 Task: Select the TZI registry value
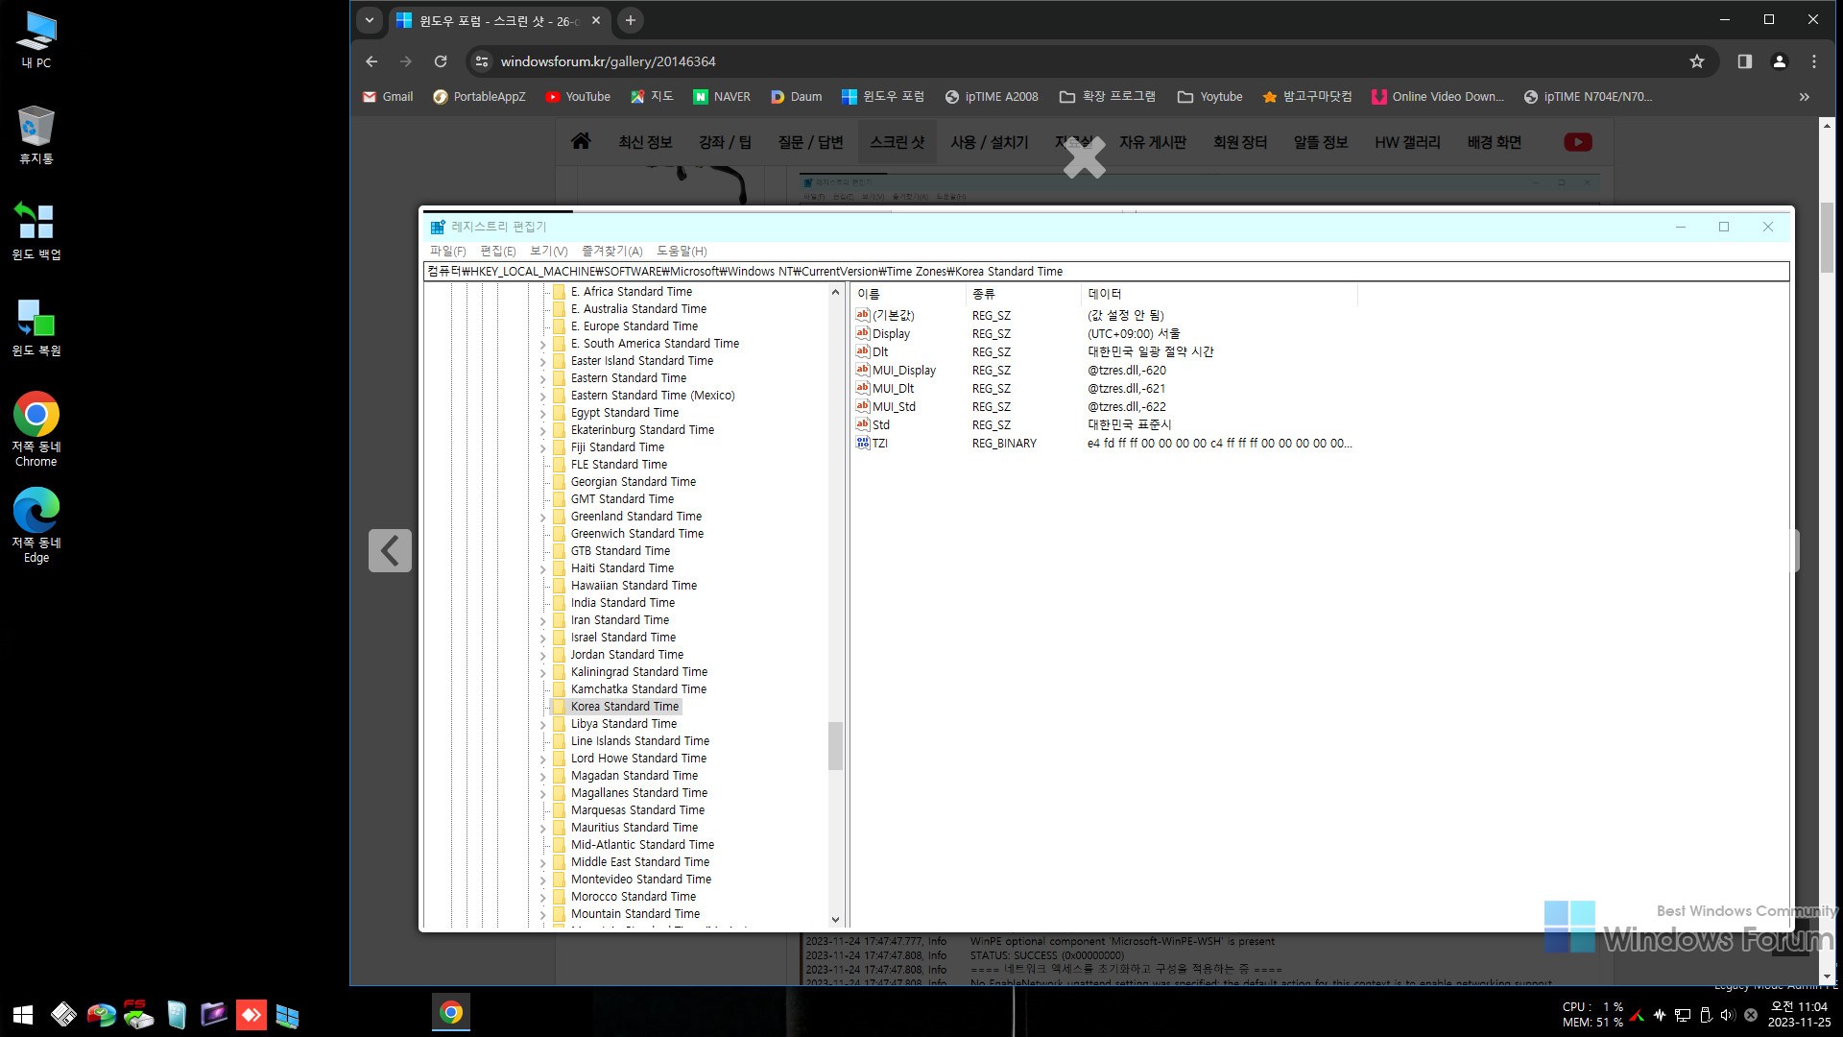click(879, 444)
